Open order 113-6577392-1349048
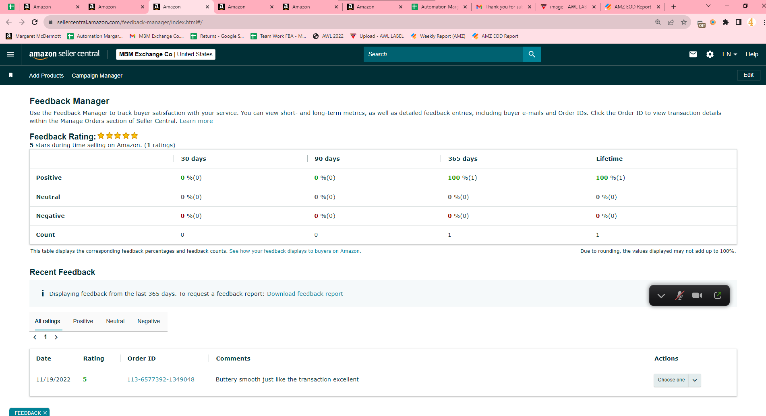 161,379
